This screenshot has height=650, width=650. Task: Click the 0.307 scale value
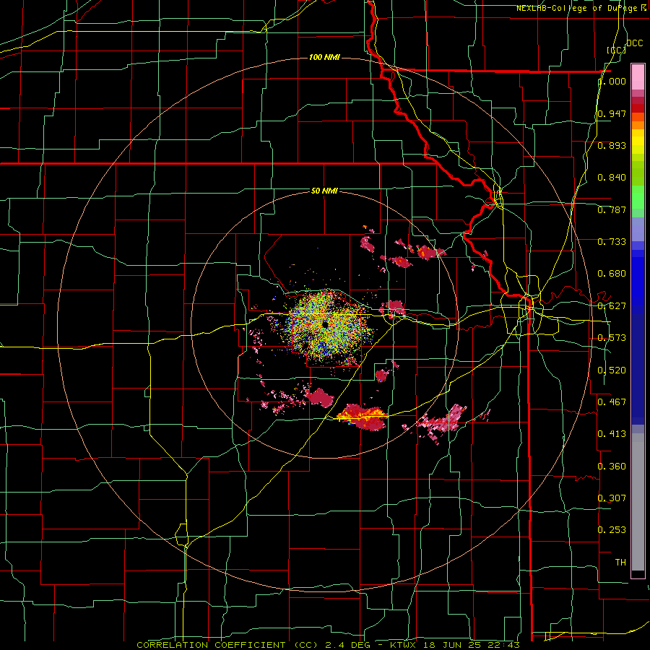tap(612, 498)
